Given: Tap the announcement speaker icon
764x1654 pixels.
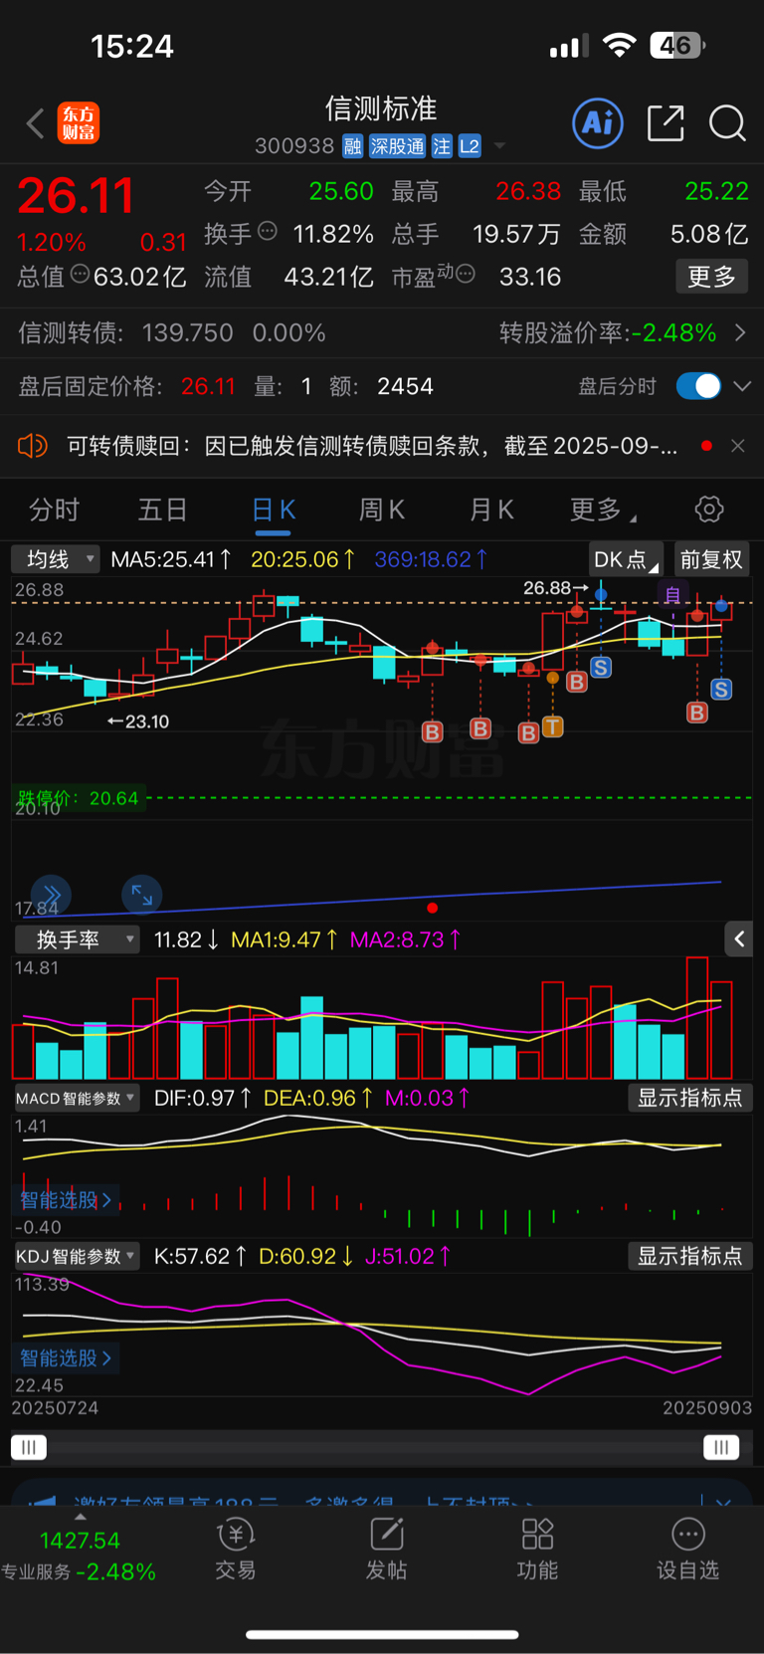Looking at the screenshot, I should [33, 445].
